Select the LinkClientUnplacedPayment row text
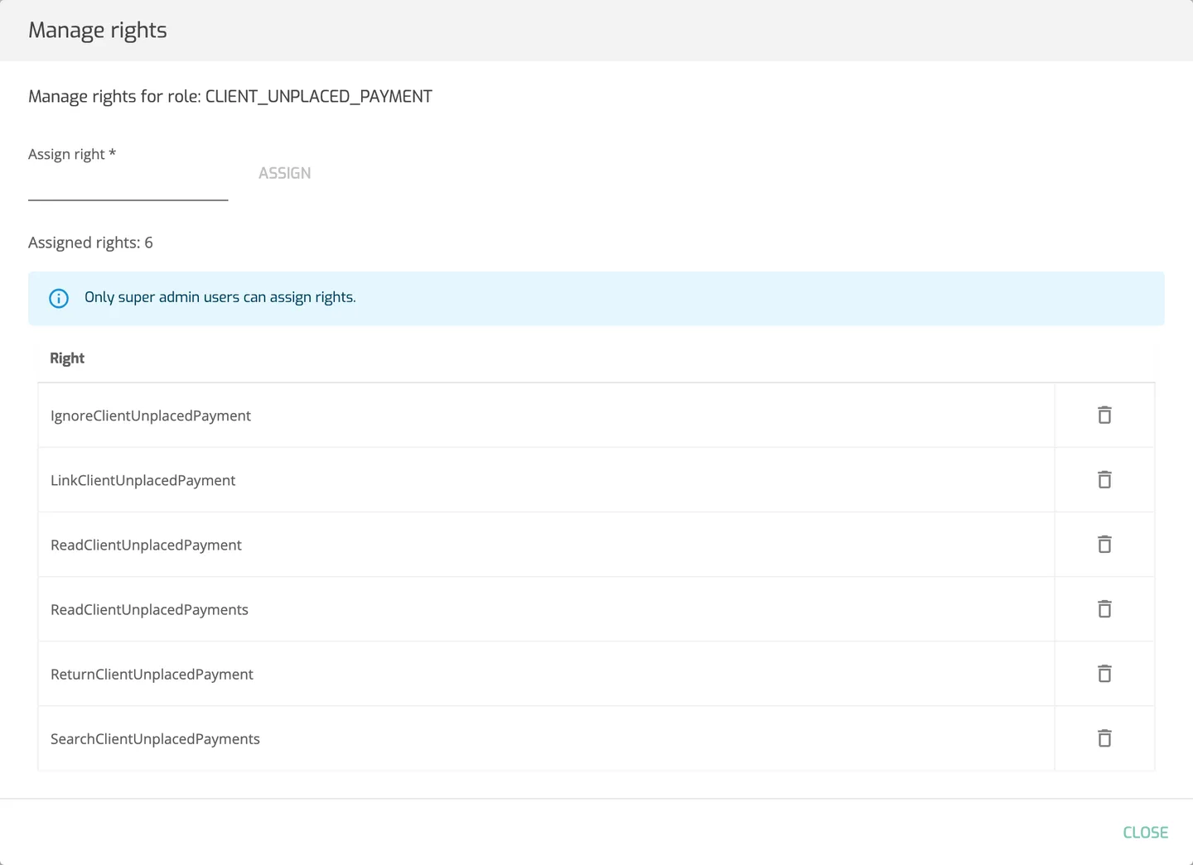 pos(142,480)
